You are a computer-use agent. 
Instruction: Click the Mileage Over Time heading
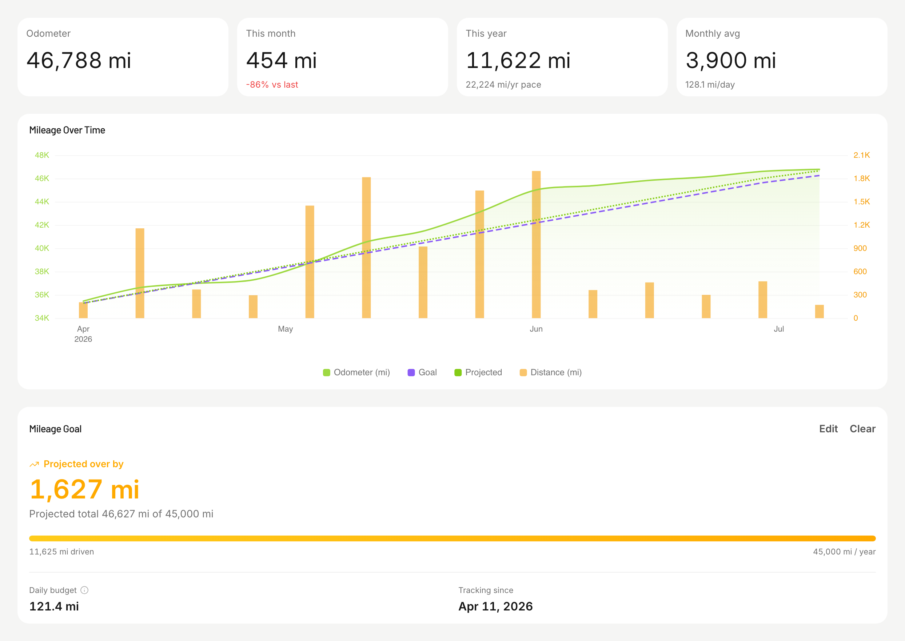pos(67,130)
